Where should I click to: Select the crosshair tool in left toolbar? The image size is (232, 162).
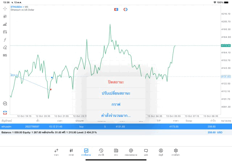(x=5, y=8)
